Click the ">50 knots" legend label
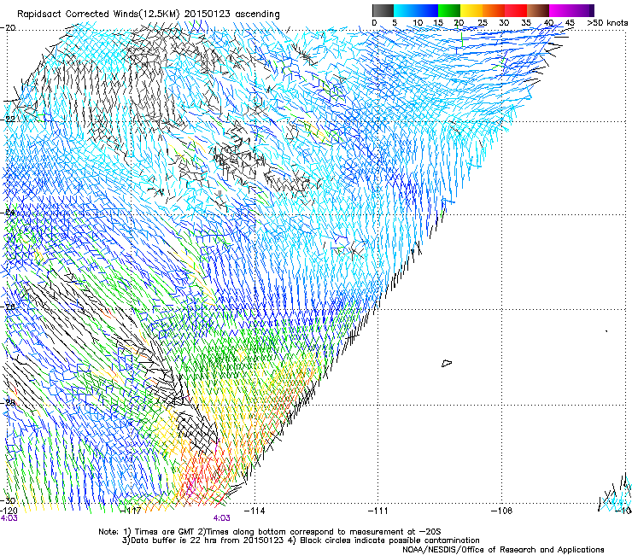This screenshot has height=555, width=632. pyautogui.click(x=607, y=23)
